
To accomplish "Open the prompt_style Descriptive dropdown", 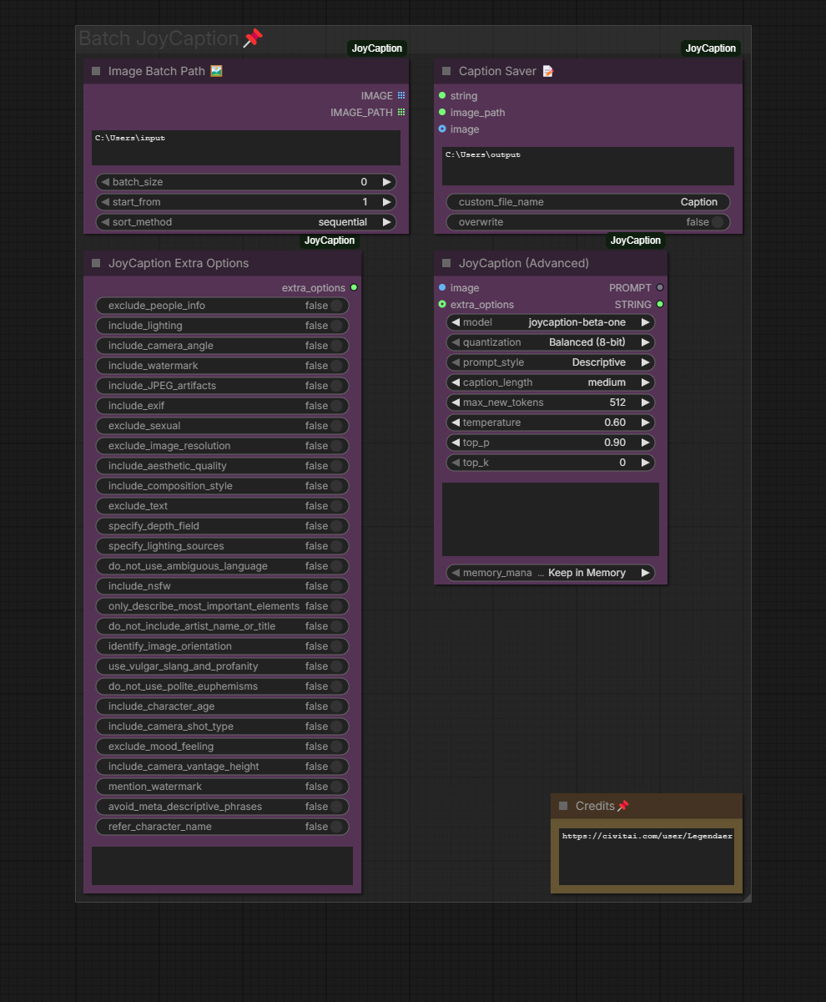I will point(551,362).
